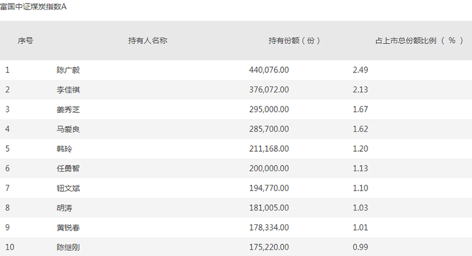Click the share amount 440,076.00
Viewport: 472px width, 256px height.
[x=269, y=70]
